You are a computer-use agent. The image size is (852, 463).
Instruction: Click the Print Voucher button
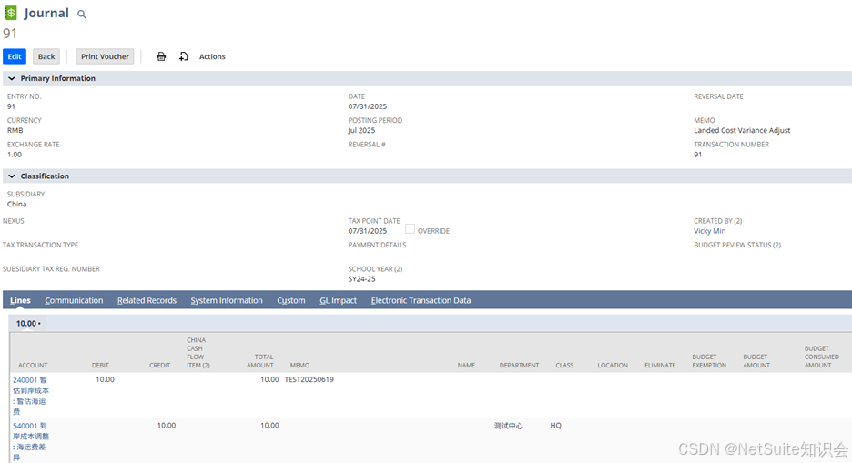click(105, 56)
